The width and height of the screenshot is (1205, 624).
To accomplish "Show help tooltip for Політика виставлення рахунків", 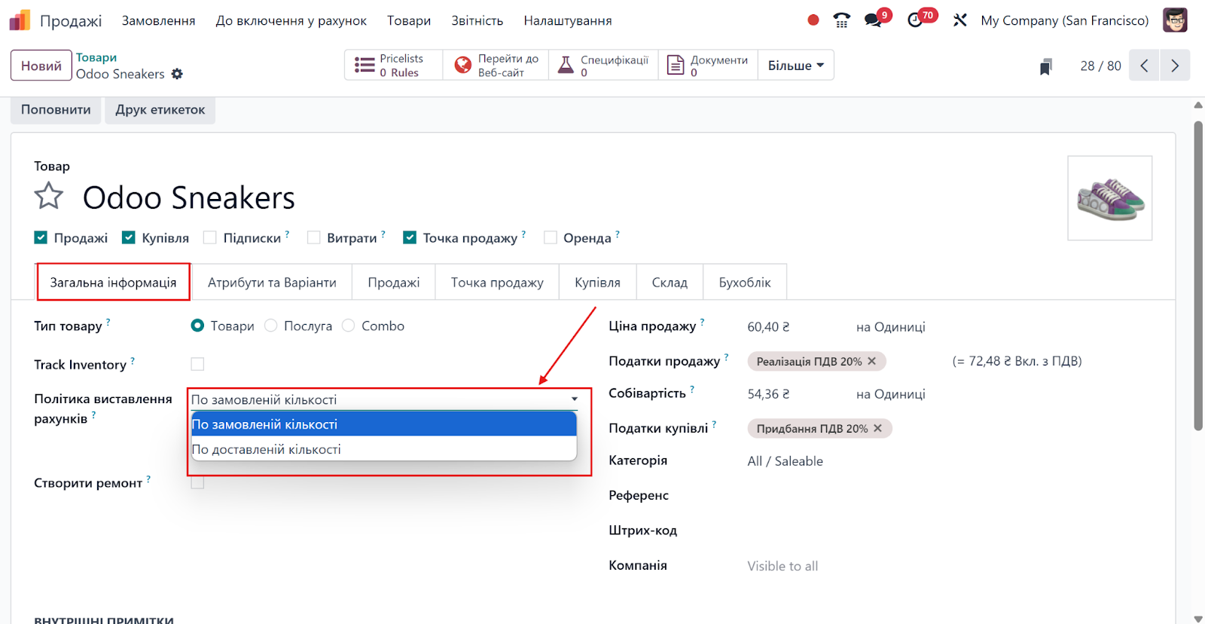I will [94, 414].
